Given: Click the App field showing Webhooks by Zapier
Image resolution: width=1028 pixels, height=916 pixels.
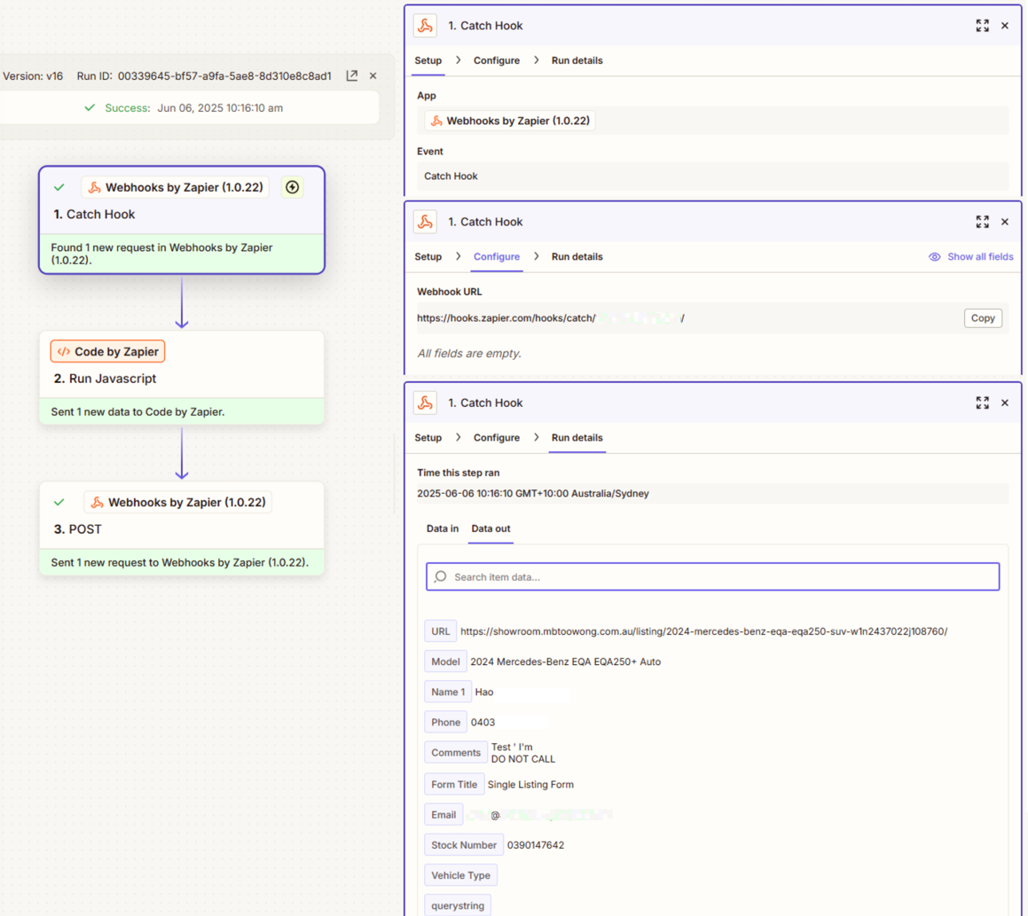Looking at the screenshot, I should pos(712,121).
